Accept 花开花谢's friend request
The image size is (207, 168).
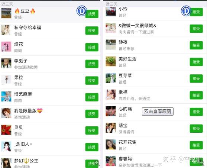click(x=196, y=145)
